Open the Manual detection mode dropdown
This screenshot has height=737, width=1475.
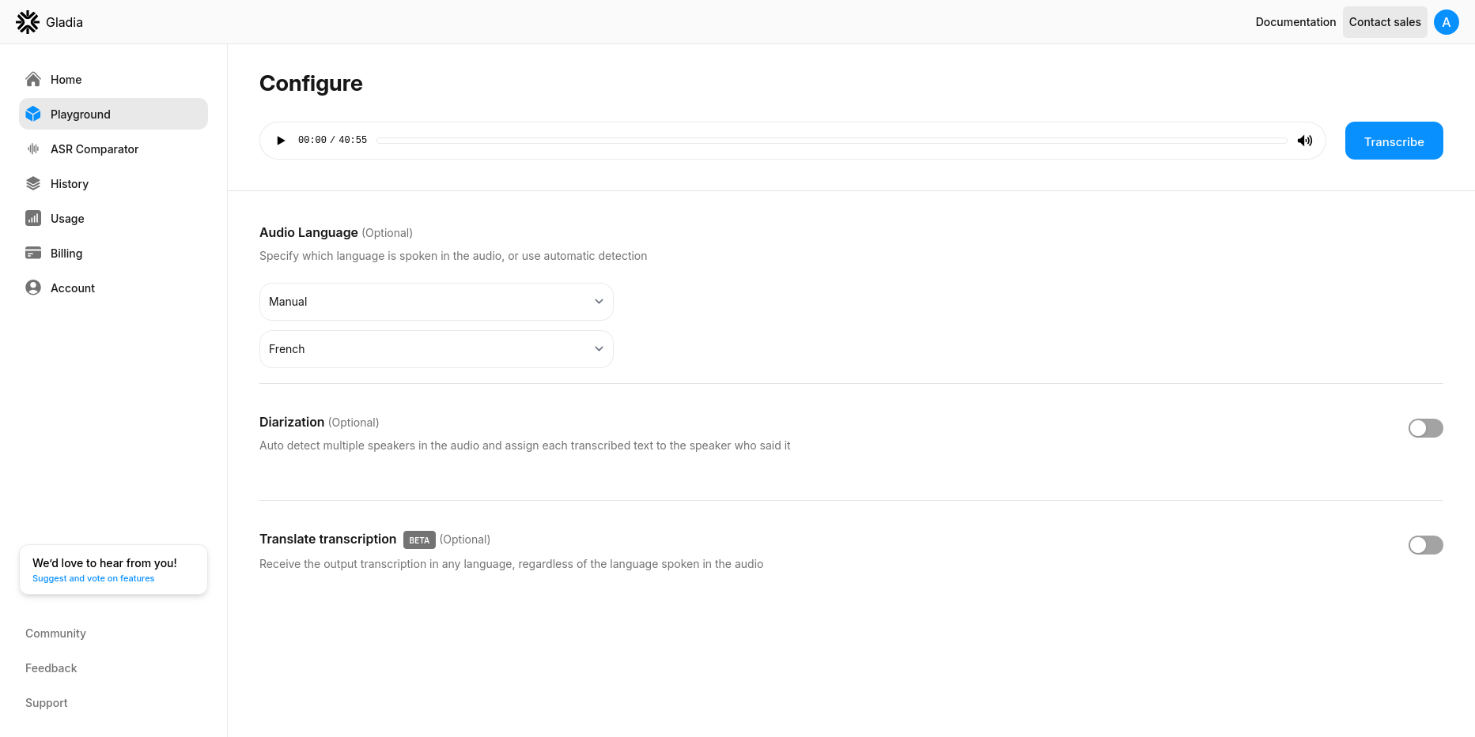[x=436, y=302]
